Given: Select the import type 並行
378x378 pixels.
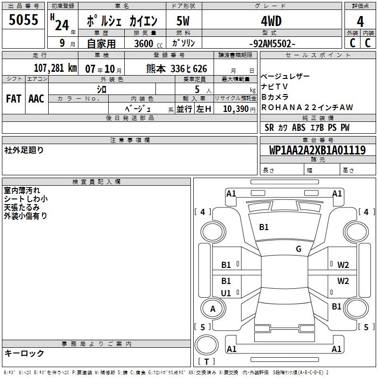Looking at the screenshot, I should 184,109.
